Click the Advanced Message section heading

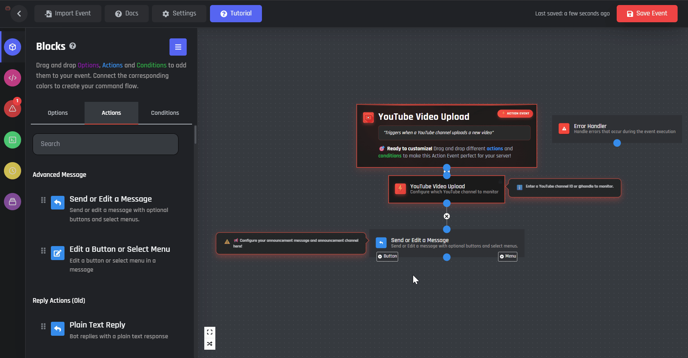click(59, 175)
